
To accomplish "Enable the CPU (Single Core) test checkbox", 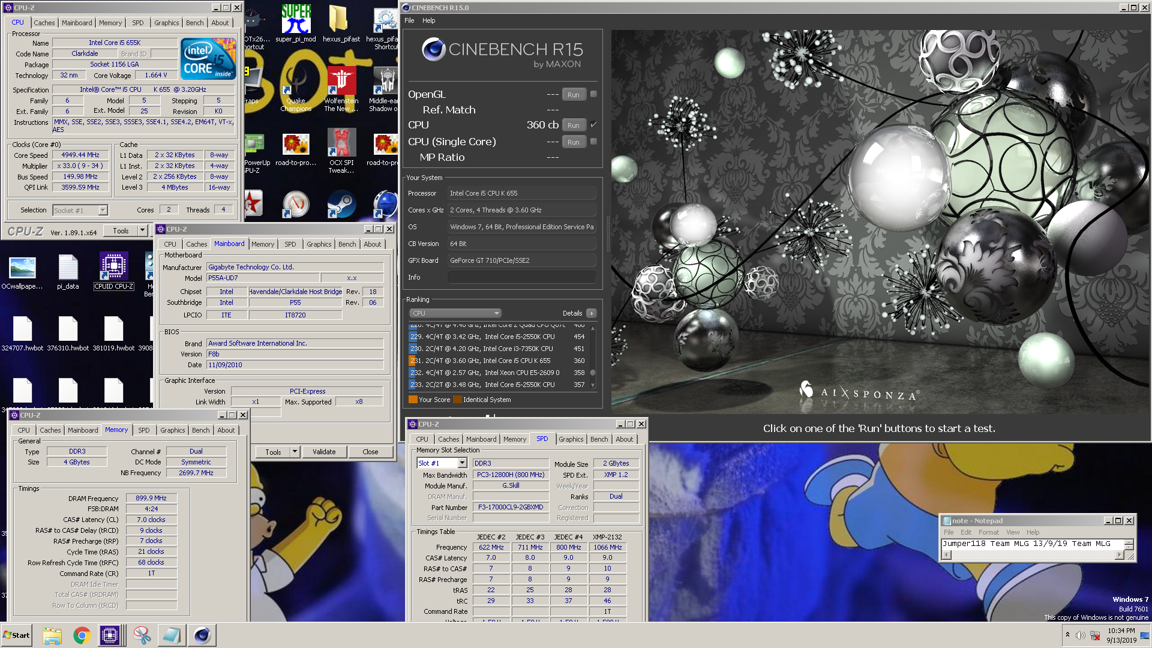I will [x=593, y=142].
